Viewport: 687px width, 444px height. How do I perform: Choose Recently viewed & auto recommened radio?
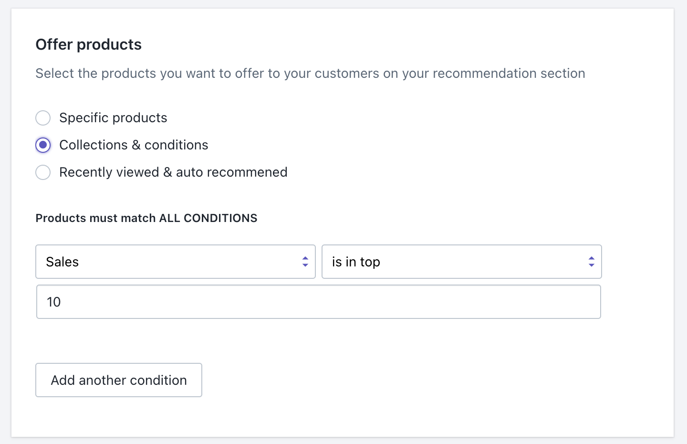[43, 172]
